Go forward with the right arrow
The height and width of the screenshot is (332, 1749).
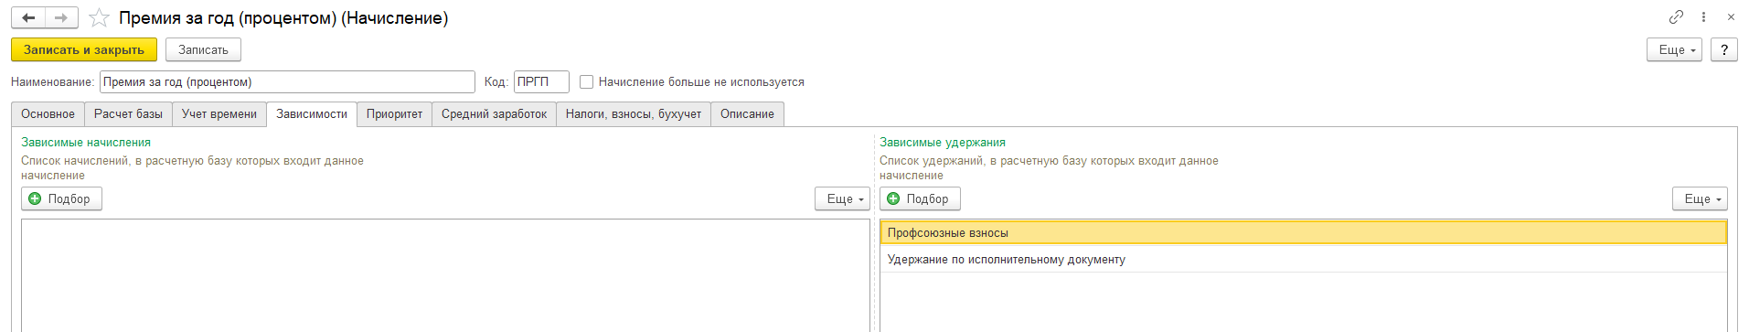[x=61, y=17]
